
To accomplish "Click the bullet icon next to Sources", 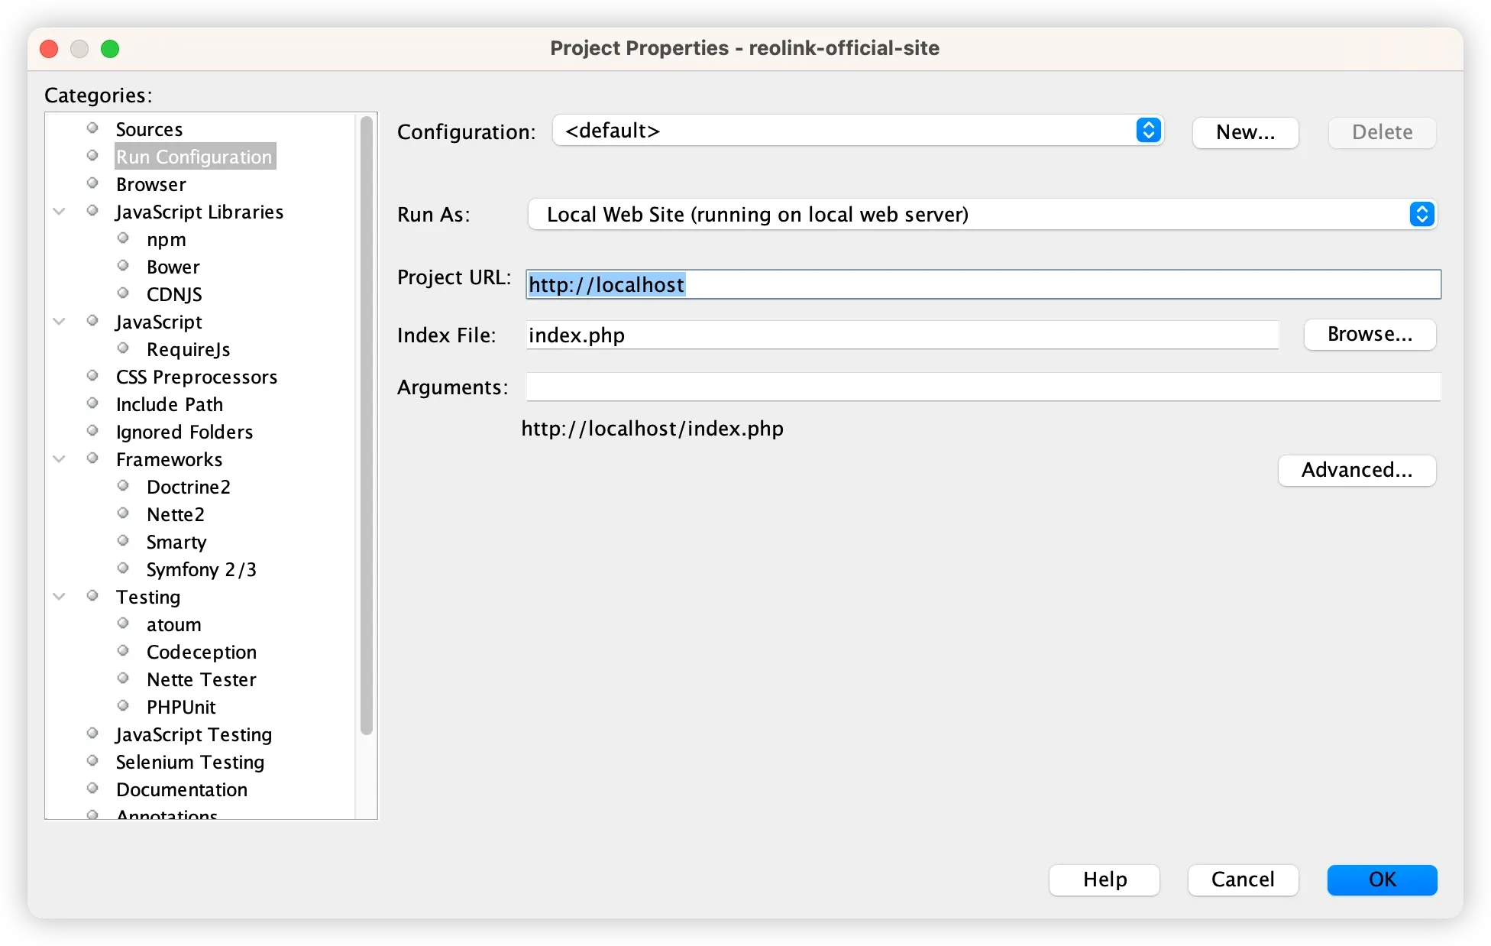I will click(92, 128).
